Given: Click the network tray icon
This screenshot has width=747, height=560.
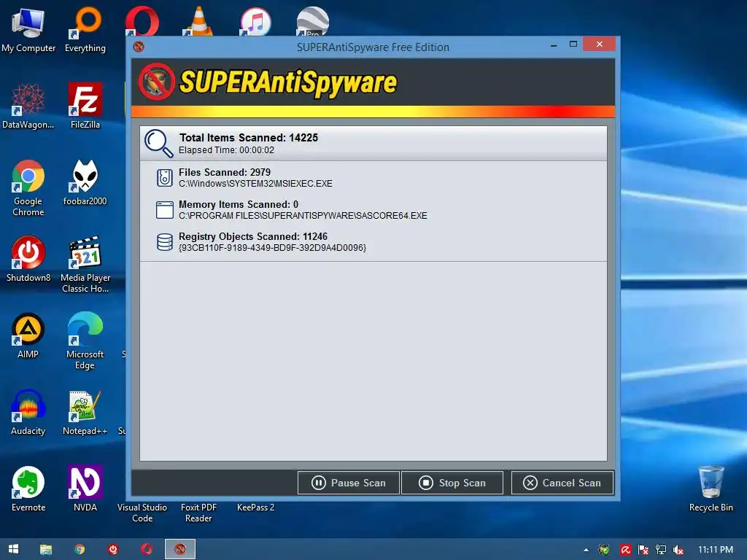Looking at the screenshot, I should click(x=661, y=550).
